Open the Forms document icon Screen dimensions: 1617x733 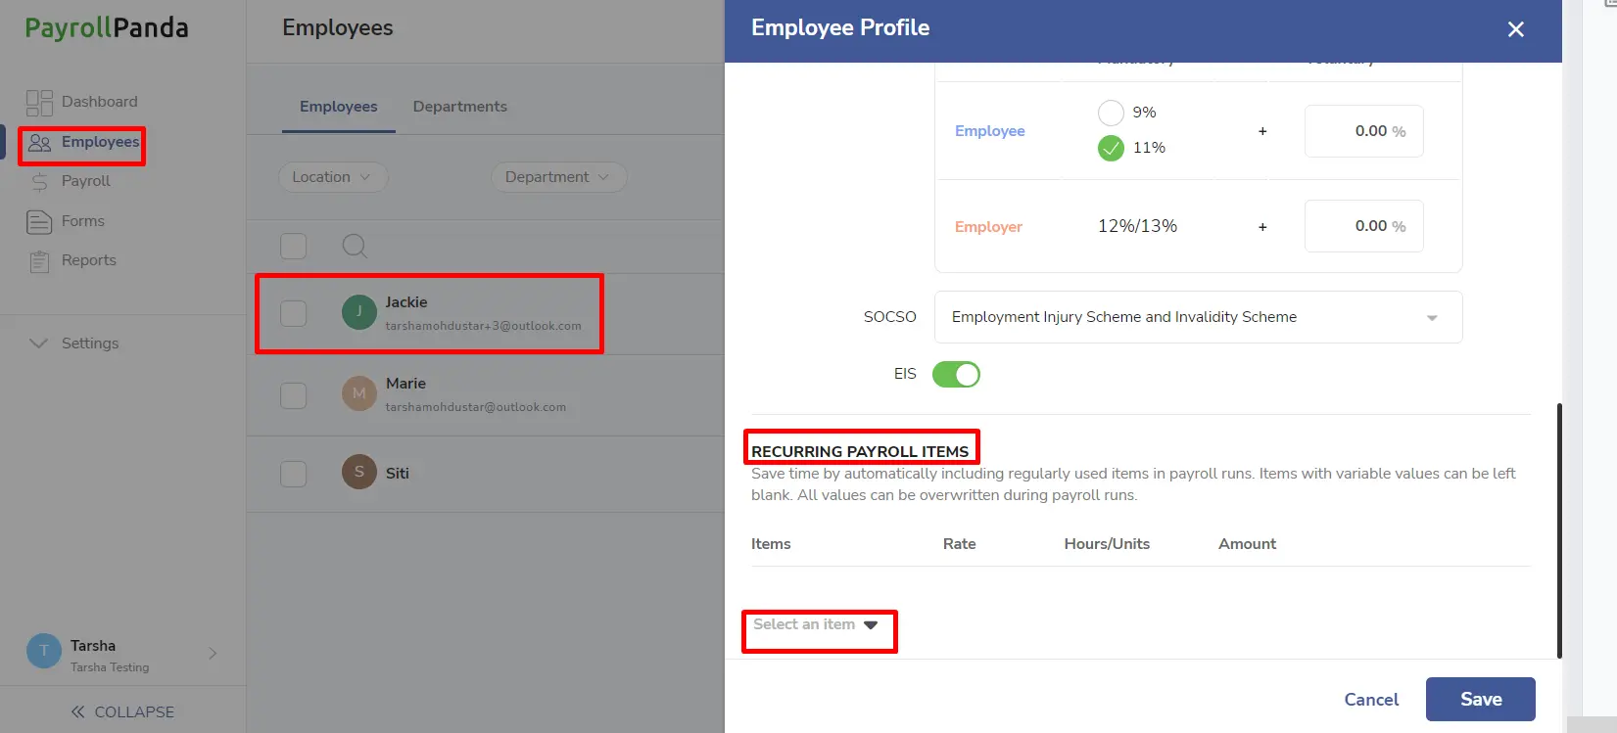pos(39,222)
